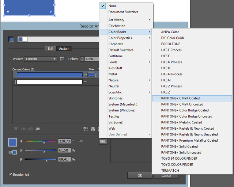
Task: Confirm with the OK button
Action: tap(140, 176)
